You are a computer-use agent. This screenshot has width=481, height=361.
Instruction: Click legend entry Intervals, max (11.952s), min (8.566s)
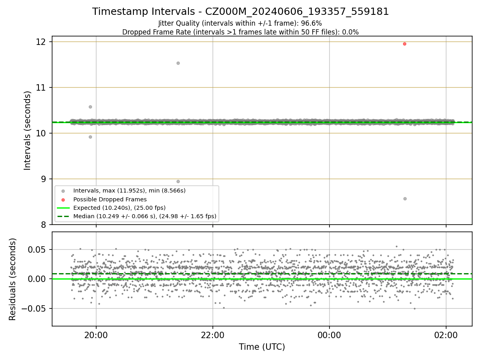129,191
